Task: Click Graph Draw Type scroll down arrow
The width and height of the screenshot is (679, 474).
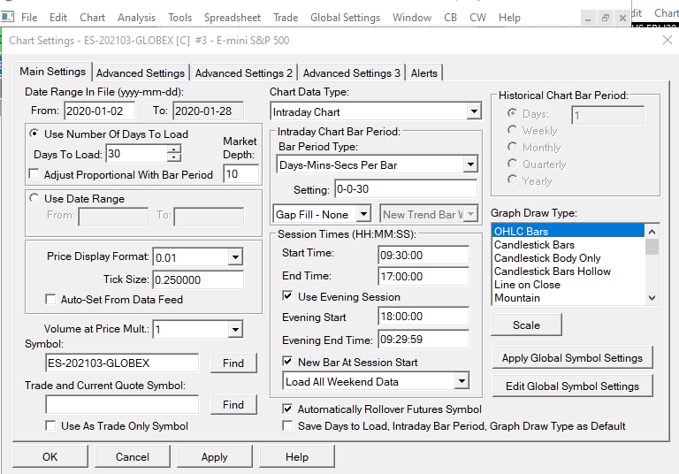Action: pos(652,298)
